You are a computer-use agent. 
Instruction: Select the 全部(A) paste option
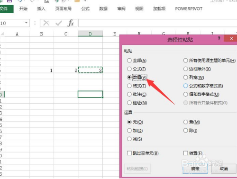(x=137, y=61)
